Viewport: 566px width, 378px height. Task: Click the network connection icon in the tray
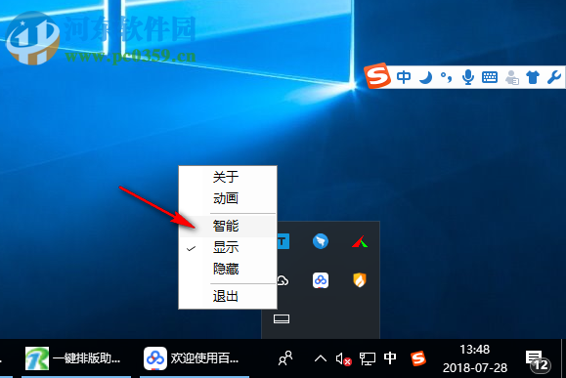pos(368,359)
